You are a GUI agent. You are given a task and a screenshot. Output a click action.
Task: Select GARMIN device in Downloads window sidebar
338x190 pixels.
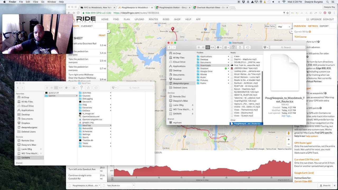pyautogui.click(x=177, y=113)
